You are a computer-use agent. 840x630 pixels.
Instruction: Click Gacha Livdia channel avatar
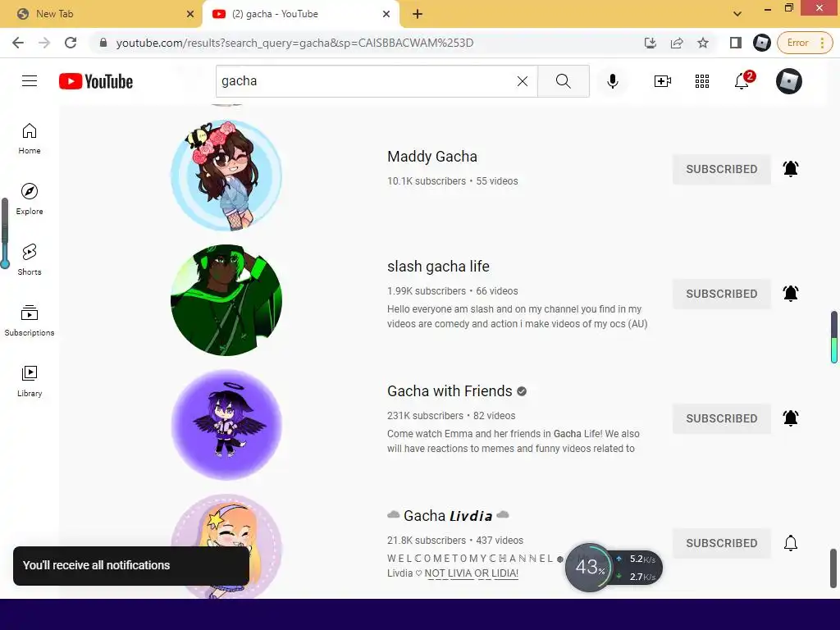(x=226, y=546)
